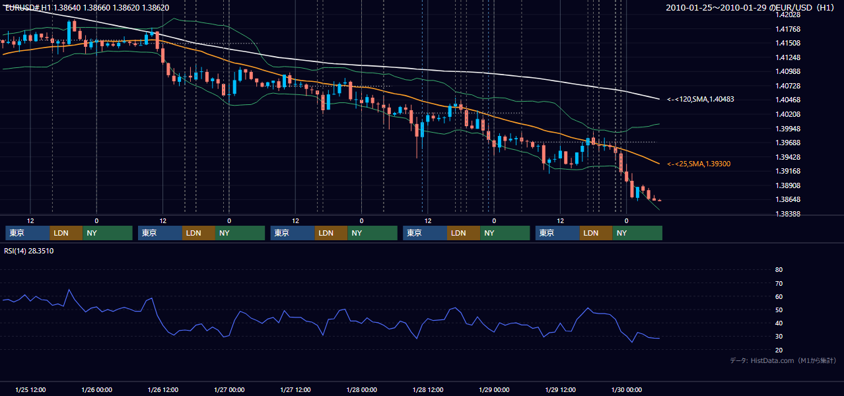Click price axis value 1.41768
This screenshot has height=396, width=844.
tap(787, 29)
